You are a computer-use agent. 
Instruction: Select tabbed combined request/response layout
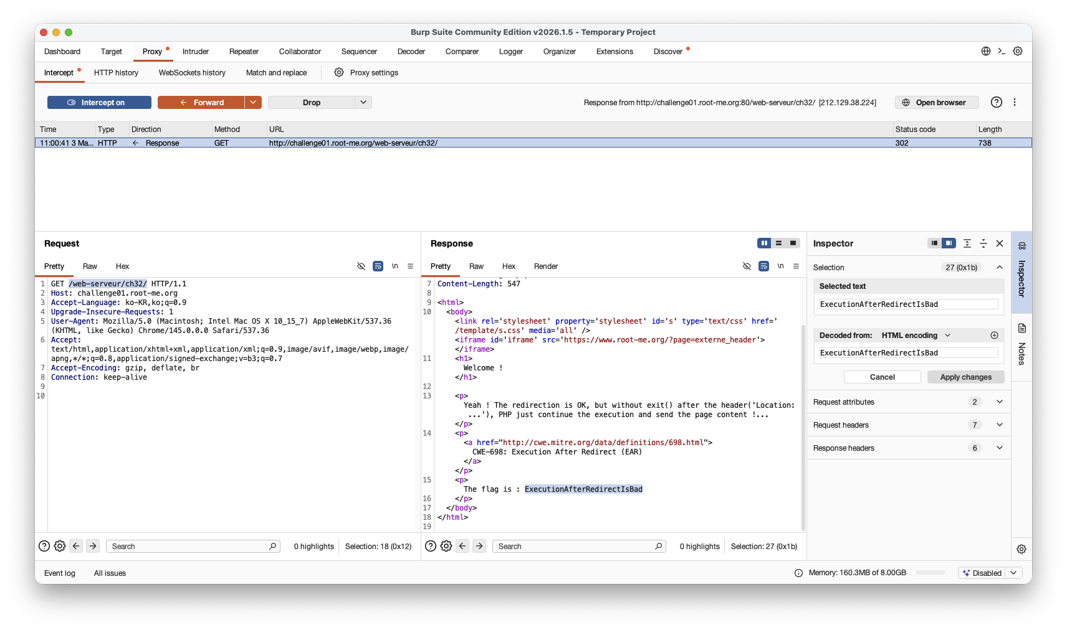coord(793,243)
